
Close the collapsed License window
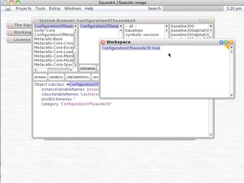[10, 40]
